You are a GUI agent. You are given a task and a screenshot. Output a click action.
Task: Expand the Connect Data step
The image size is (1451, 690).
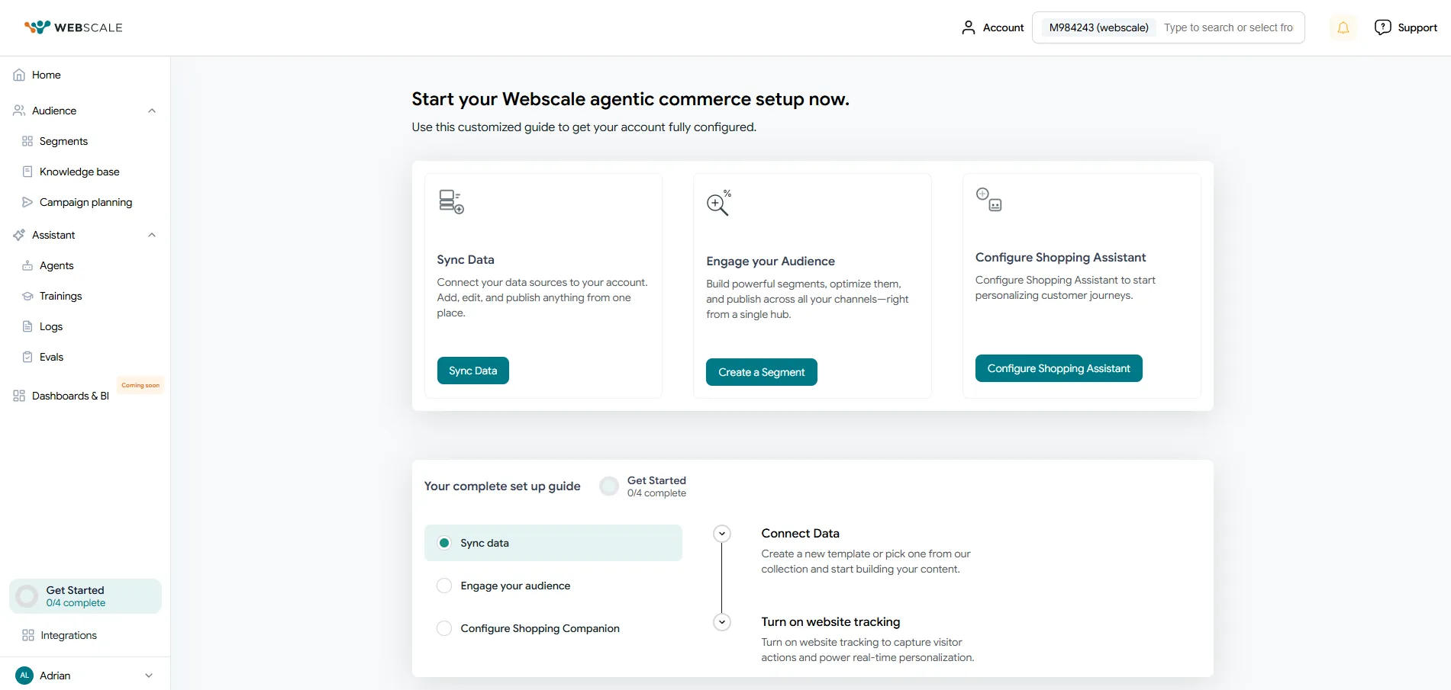pyautogui.click(x=722, y=534)
